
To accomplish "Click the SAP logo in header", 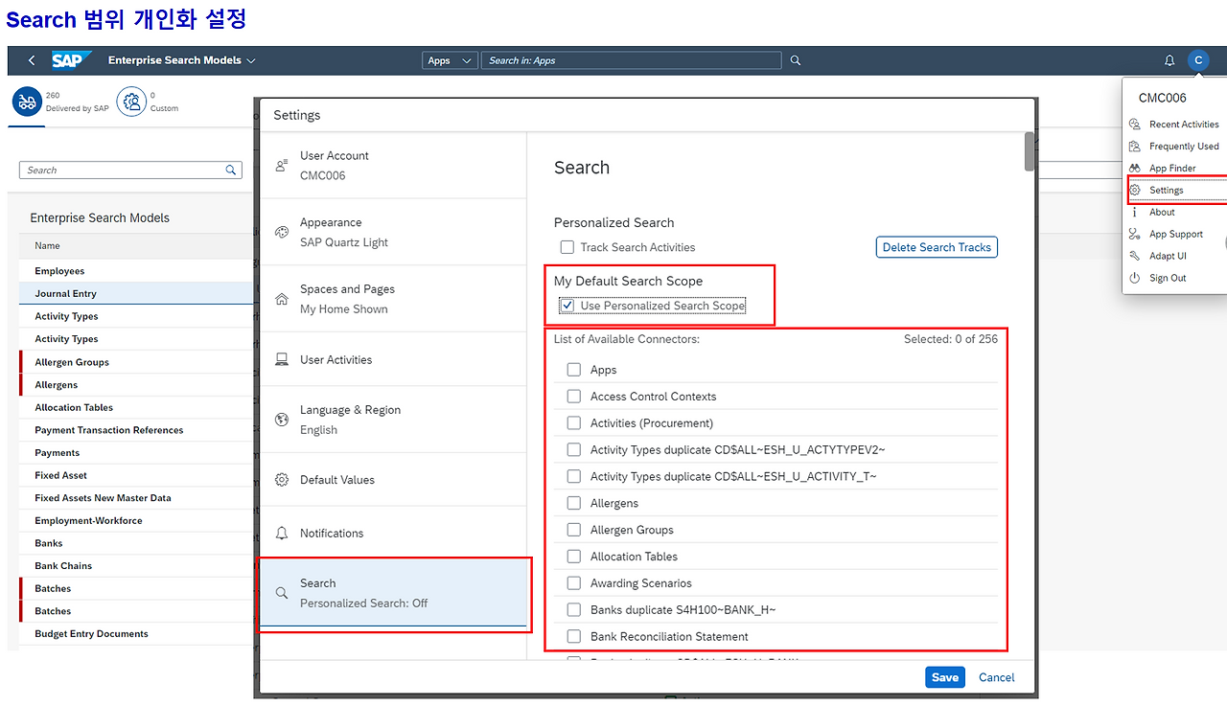I will coord(71,60).
